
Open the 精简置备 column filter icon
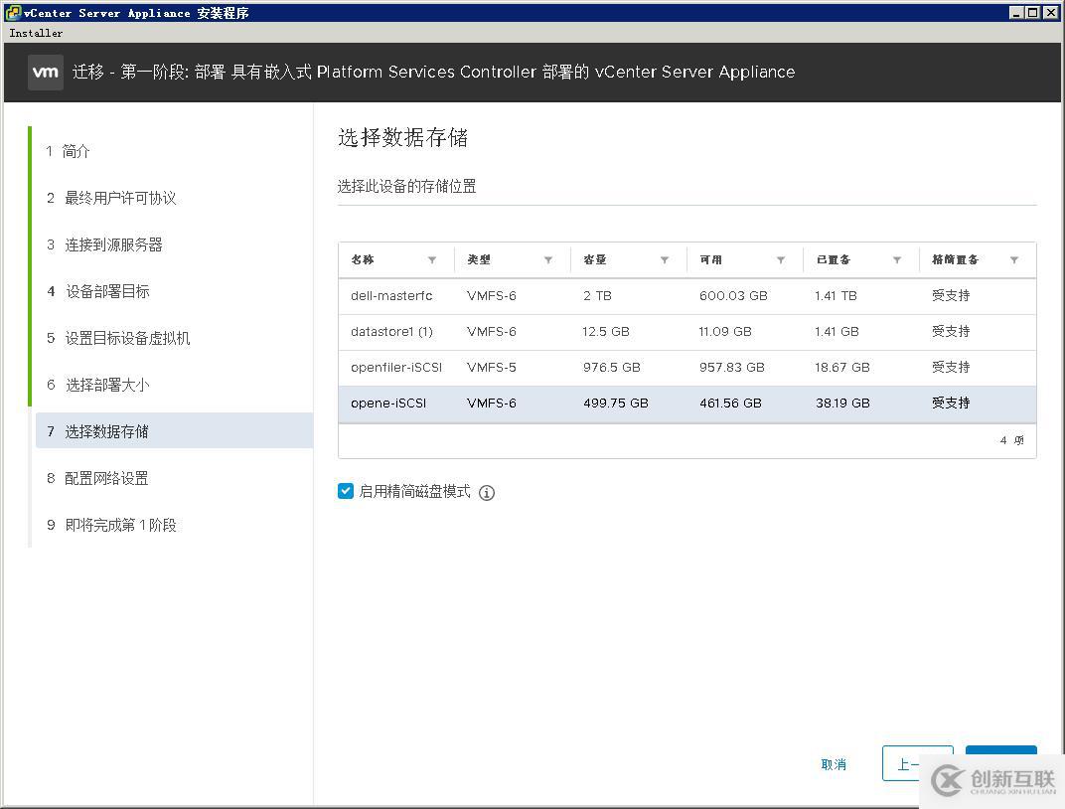[1013, 260]
